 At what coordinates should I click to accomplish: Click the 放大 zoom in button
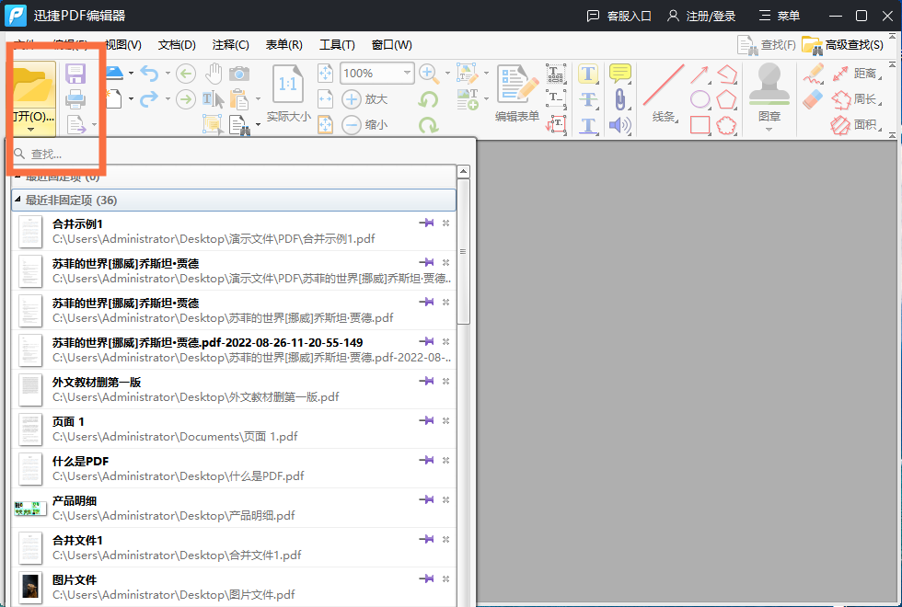(364, 99)
